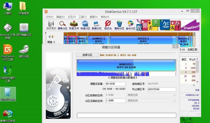Image resolution: width=210 pixels, height=123 pixels.
Task: Click the 调整后容量 input field
Action: point(115,84)
